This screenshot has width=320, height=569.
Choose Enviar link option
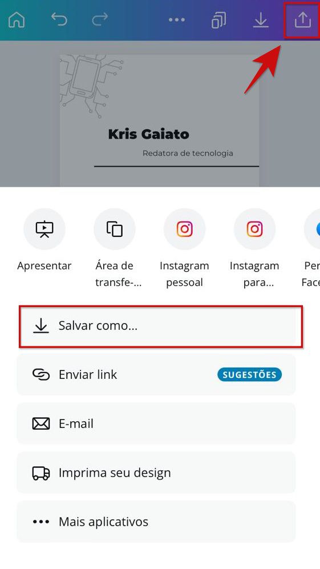click(156, 374)
